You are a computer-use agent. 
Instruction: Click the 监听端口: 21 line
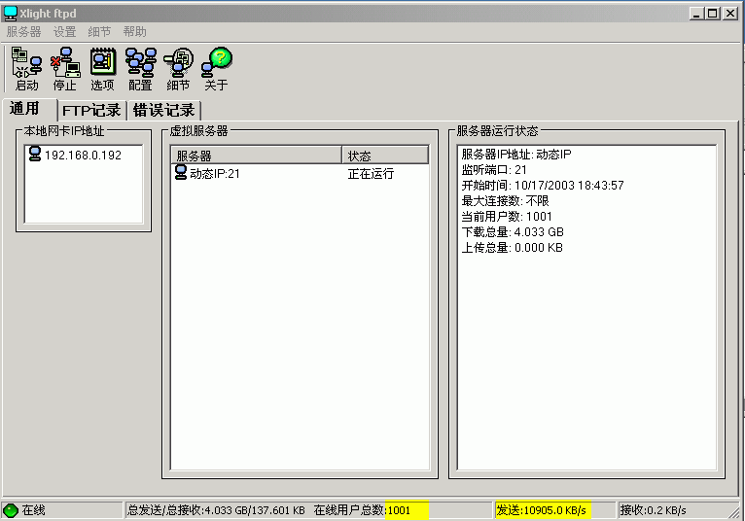tap(494, 169)
